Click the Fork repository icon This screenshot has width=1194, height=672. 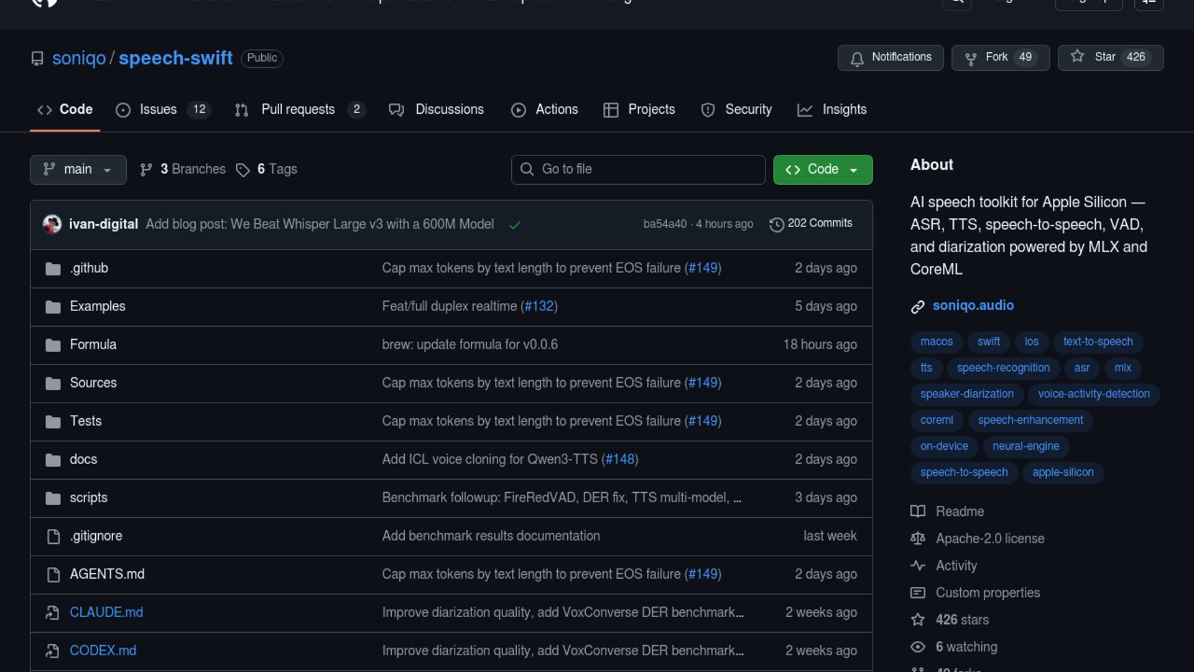coord(970,58)
